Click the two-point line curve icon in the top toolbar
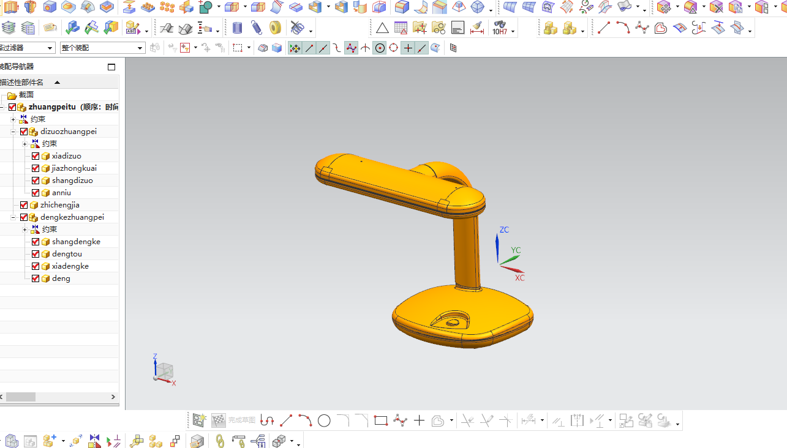 [x=604, y=28]
